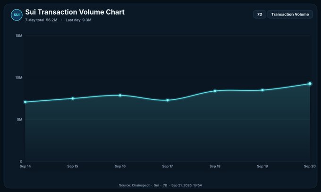This screenshot has height=192, width=321.
Task: Click the 'Sep 15' x-axis label
Action: [73, 166]
